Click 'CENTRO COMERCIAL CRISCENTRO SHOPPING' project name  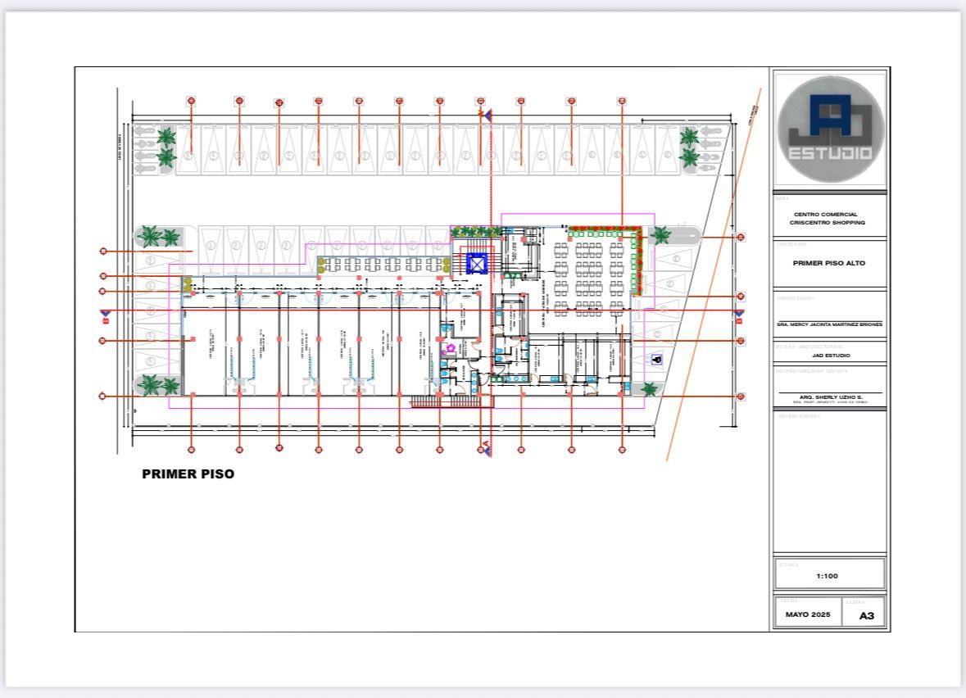pos(827,218)
